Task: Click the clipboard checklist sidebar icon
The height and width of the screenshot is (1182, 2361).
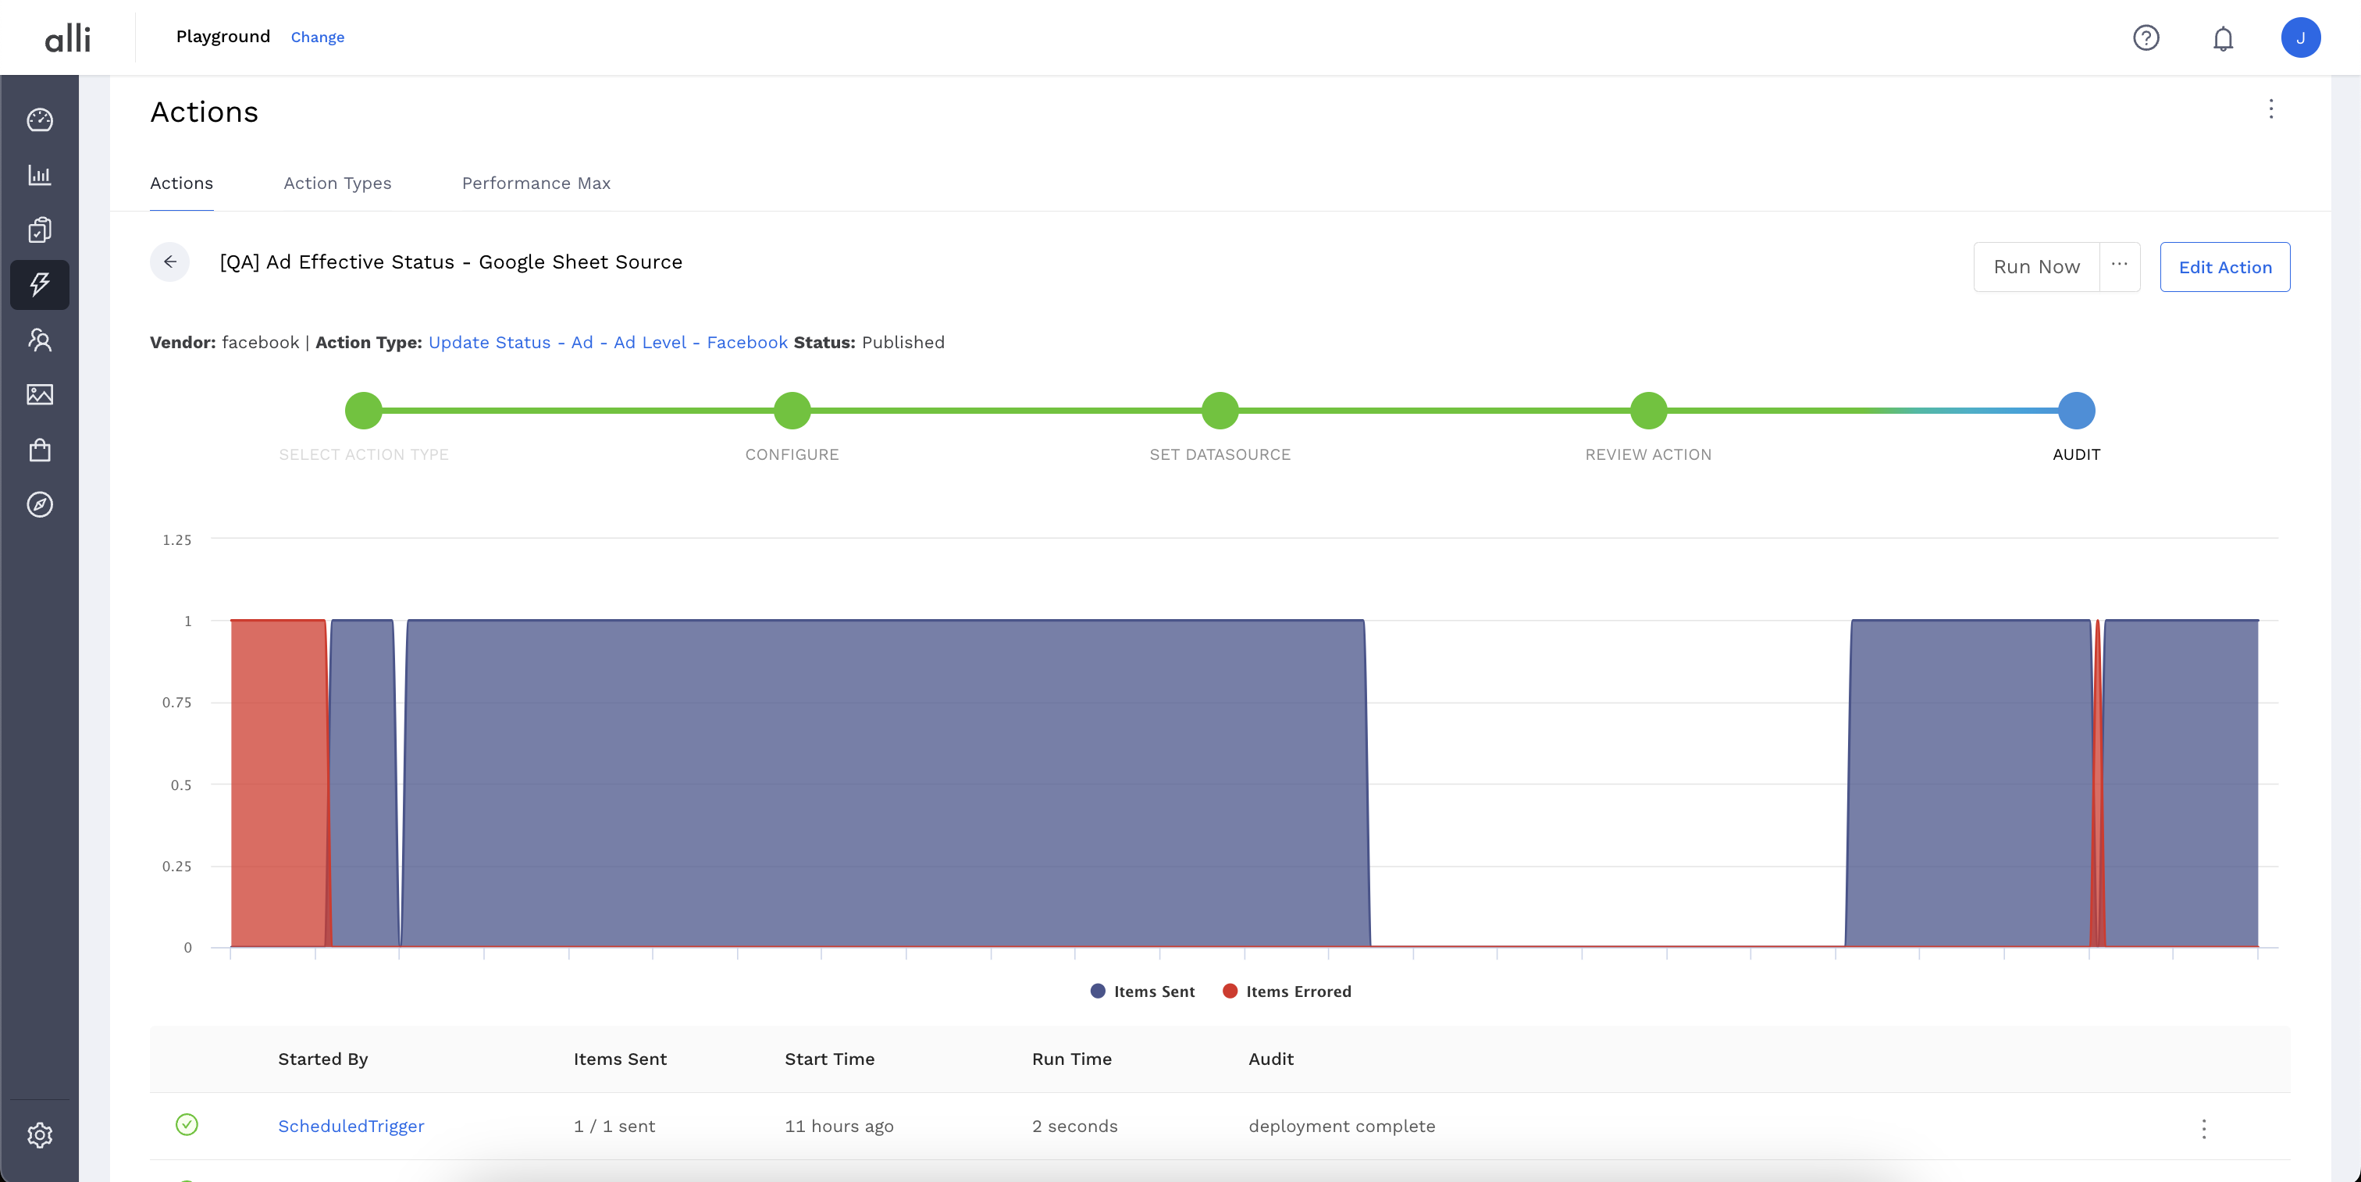Action: coord(39,230)
